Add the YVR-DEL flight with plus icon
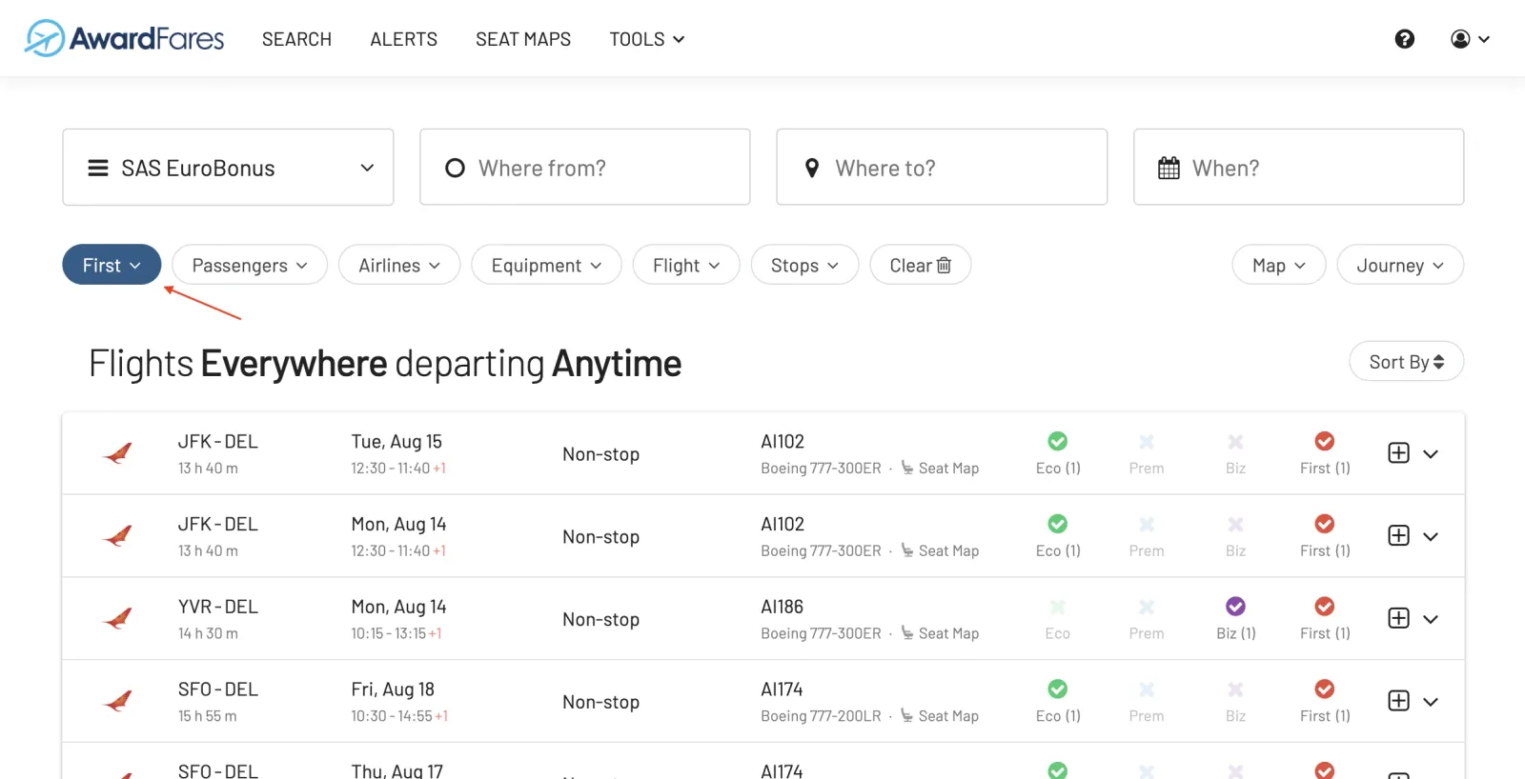Viewport: 1525px width, 779px height. 1398,618
